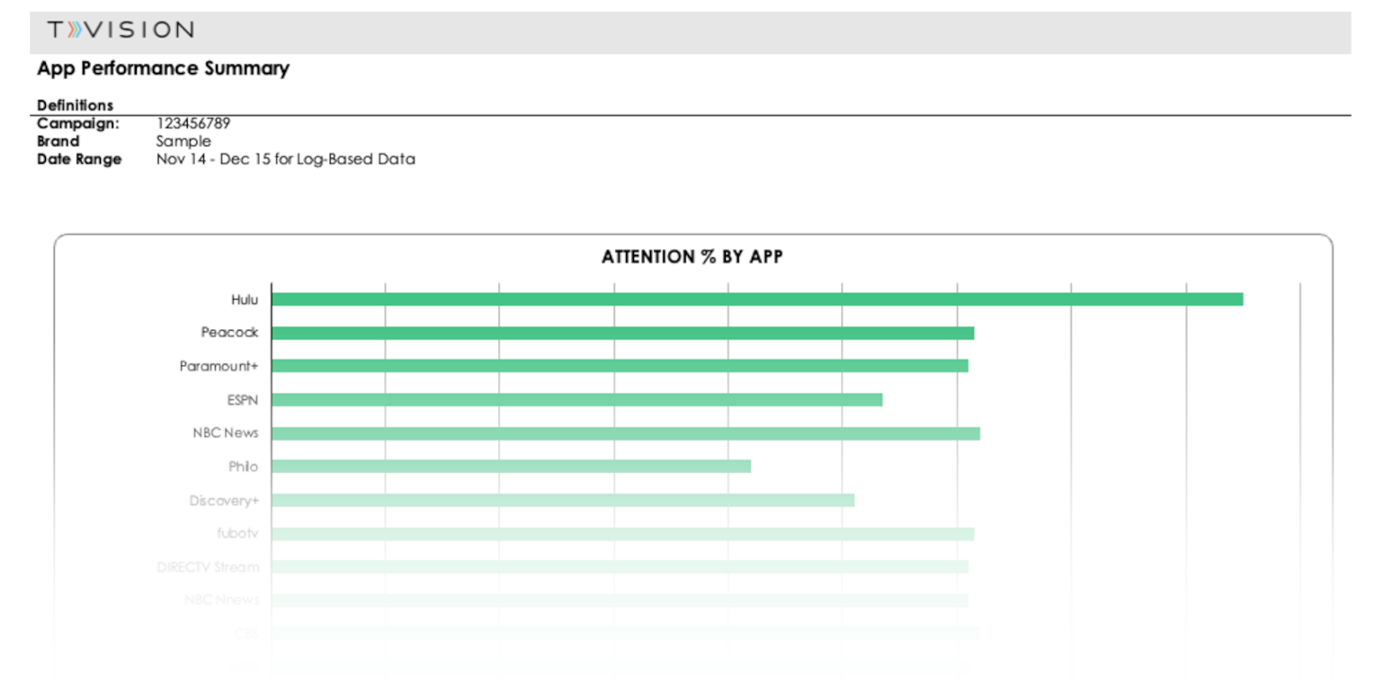Click the Peacock axis label
The width and height of the screenshot is (1375, 695).
[229, 333]
